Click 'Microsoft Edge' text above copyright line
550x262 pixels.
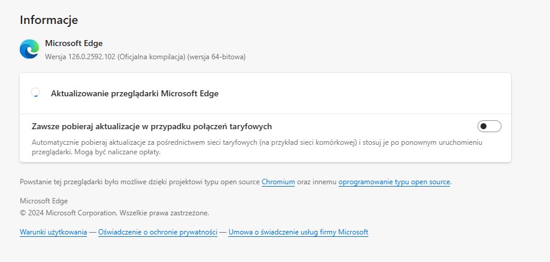[x=44, y=201]
